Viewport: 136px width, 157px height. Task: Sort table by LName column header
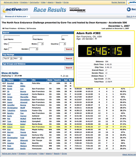click(23, 80)
